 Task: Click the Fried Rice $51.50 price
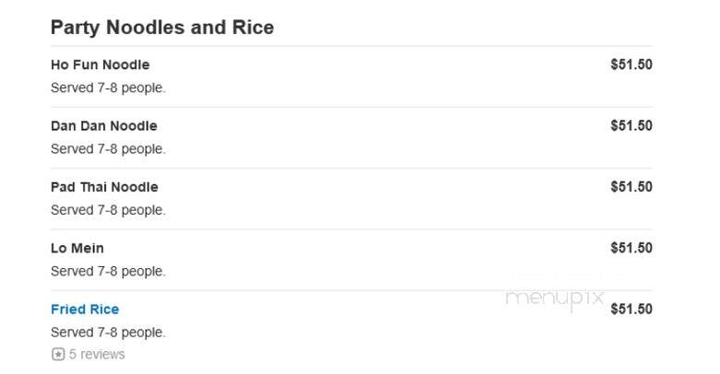(x=631, y=310)
